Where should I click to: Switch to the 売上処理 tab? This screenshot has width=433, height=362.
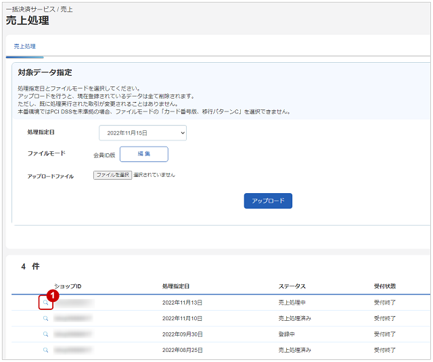point(25,47)
